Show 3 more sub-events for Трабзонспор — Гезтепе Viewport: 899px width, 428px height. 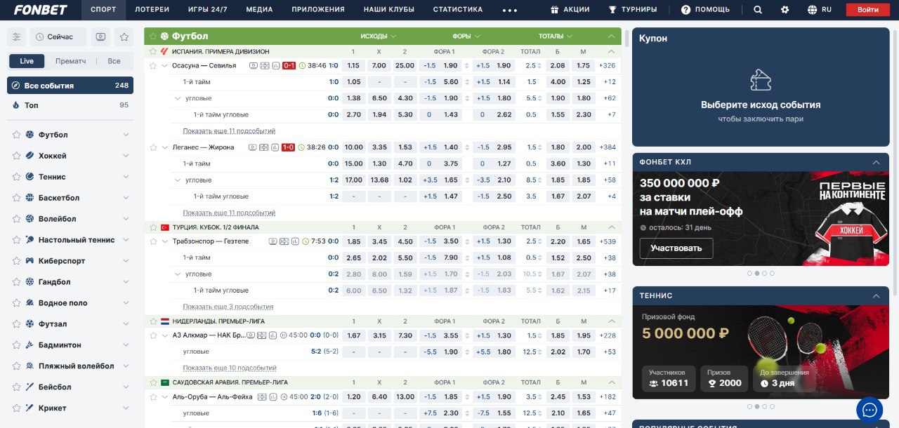pyautogui.click(x=228, y=307)
